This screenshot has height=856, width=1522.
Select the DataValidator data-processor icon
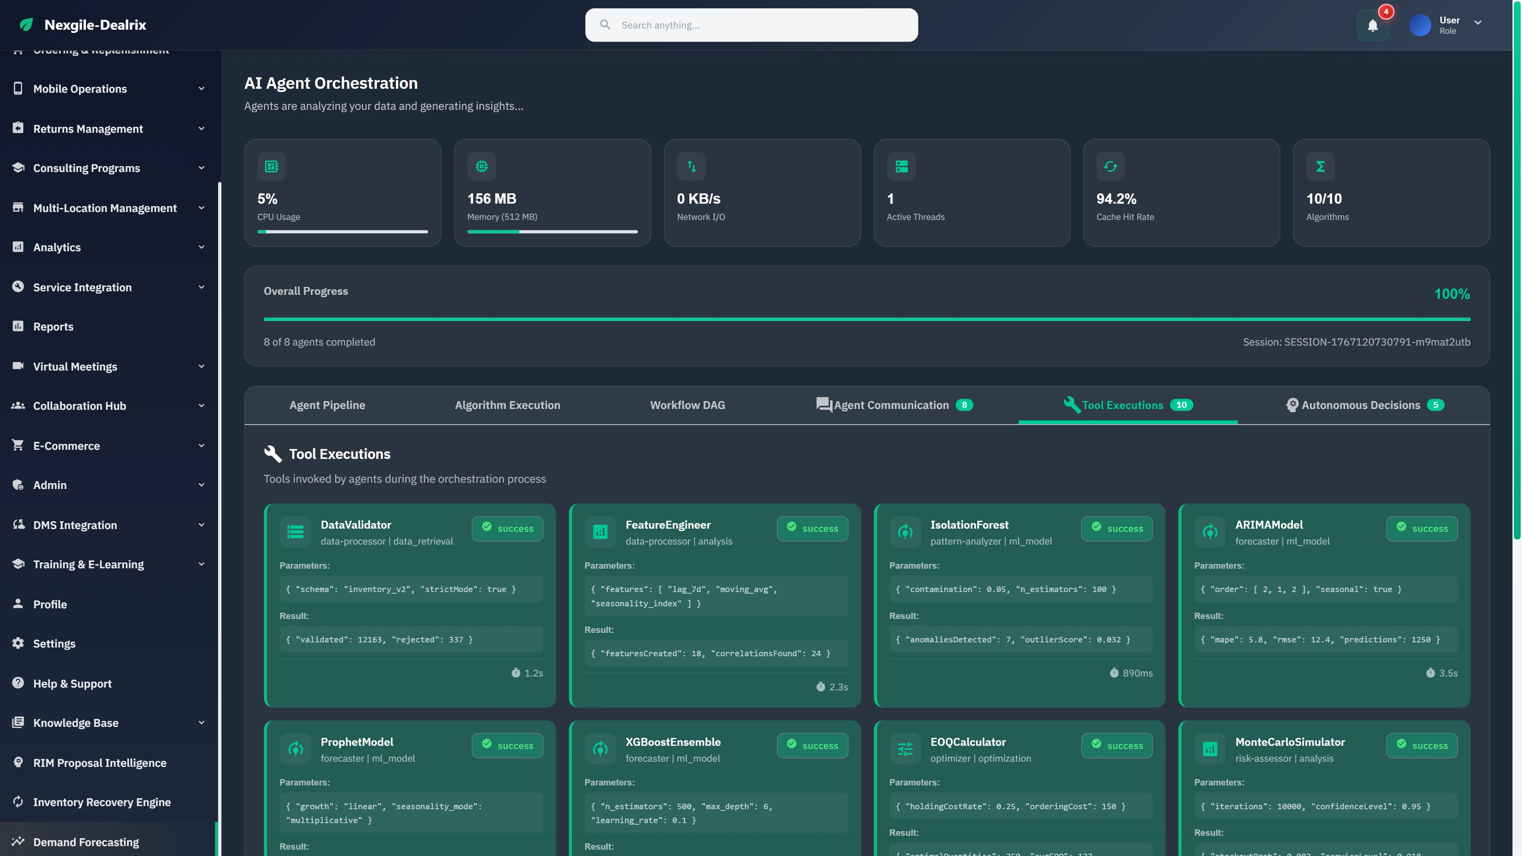click(295, 532)
